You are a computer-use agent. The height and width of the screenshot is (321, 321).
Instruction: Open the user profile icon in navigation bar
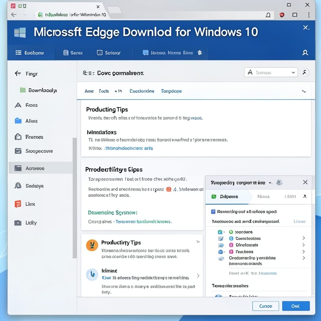[305, 53]
